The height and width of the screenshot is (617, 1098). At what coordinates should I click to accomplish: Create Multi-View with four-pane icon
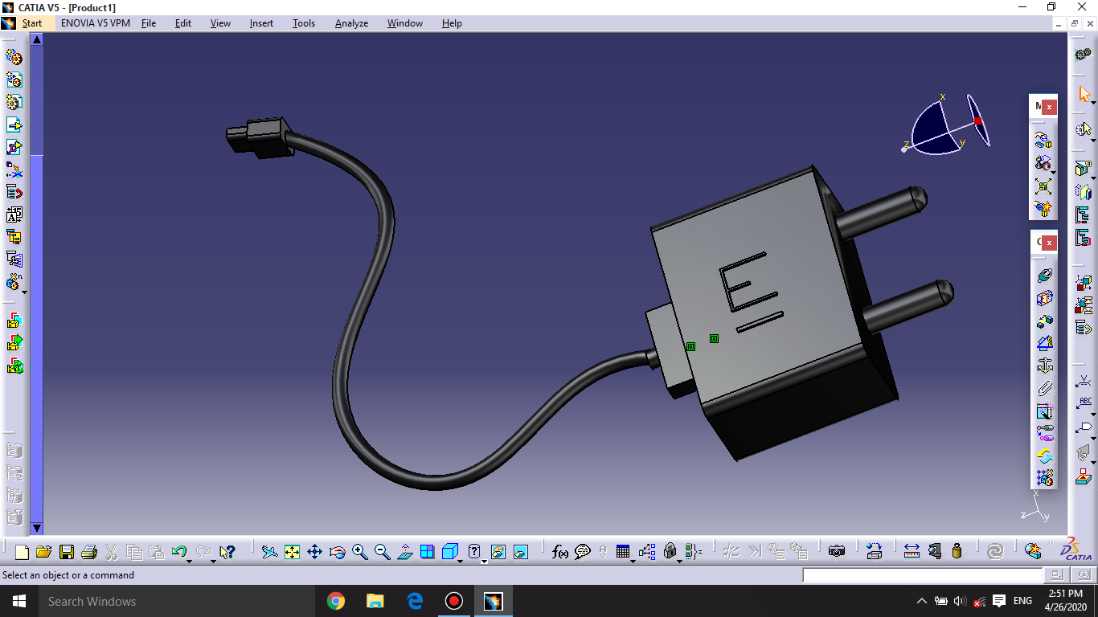pos(427,552)
